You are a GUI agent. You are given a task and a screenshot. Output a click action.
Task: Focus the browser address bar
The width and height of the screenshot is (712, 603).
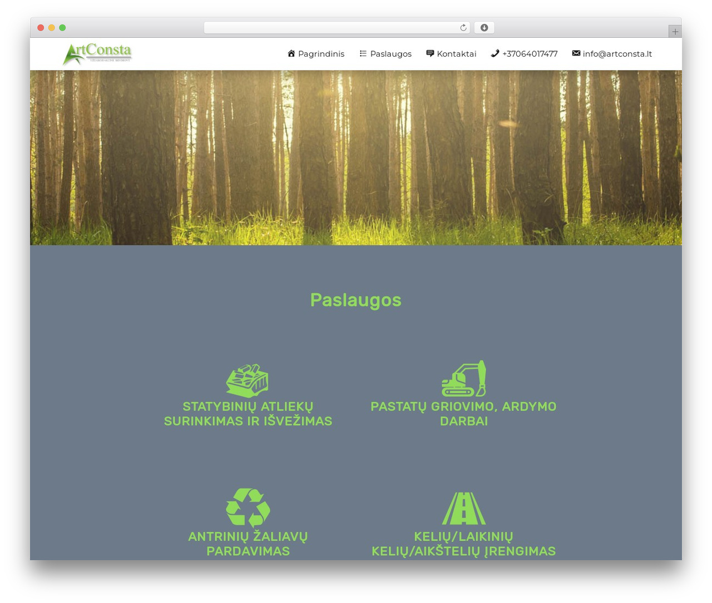click(x=337, y=28)
